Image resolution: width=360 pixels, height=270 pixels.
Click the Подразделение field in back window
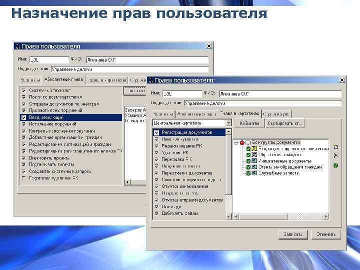[x=129, y=69]
